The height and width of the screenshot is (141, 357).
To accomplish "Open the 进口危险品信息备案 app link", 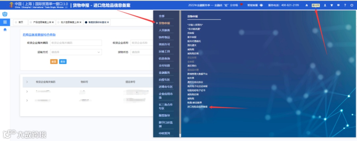I will [x=197, y=107].
